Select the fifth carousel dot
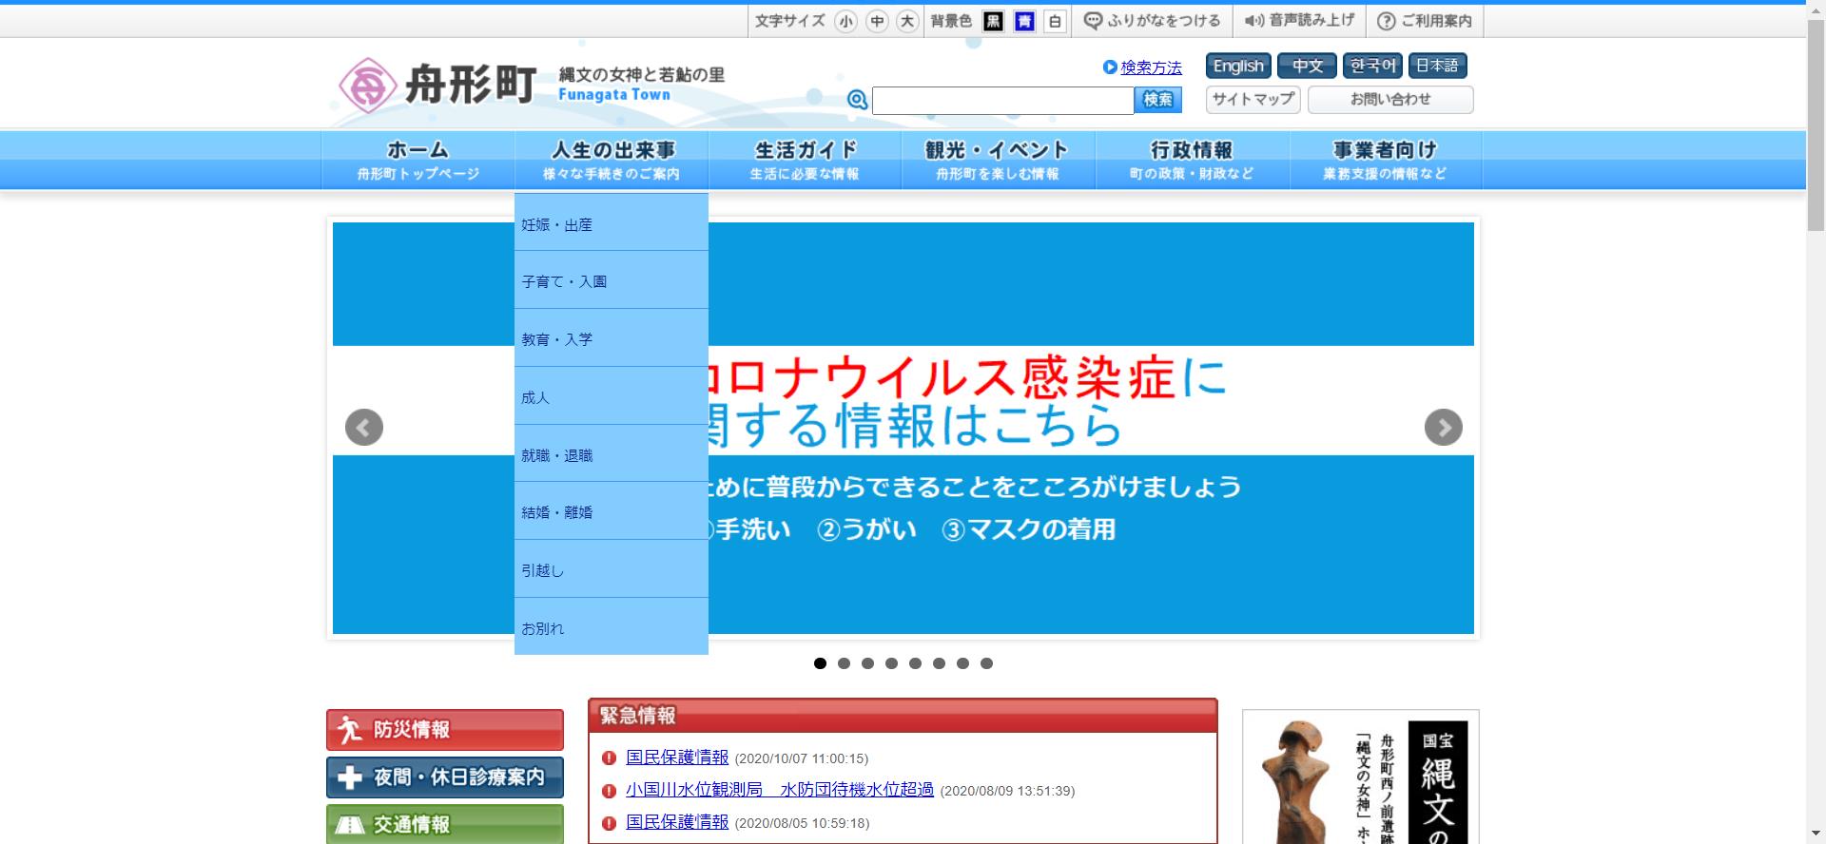 click(x=915, y=663)
